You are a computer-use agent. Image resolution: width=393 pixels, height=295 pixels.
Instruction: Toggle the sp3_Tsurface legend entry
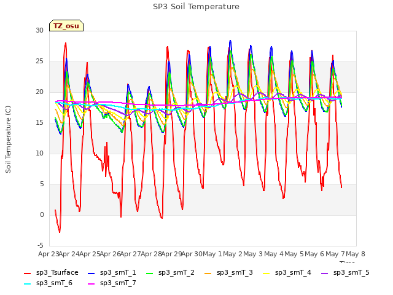point(51,272)
